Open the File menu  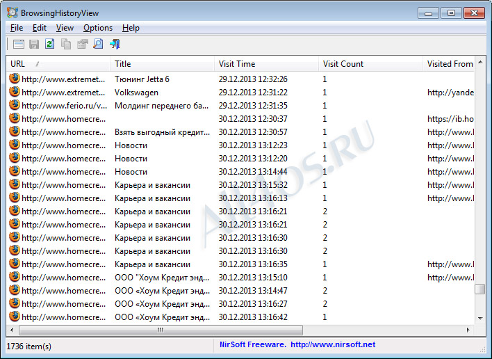[x=17, y=28]
